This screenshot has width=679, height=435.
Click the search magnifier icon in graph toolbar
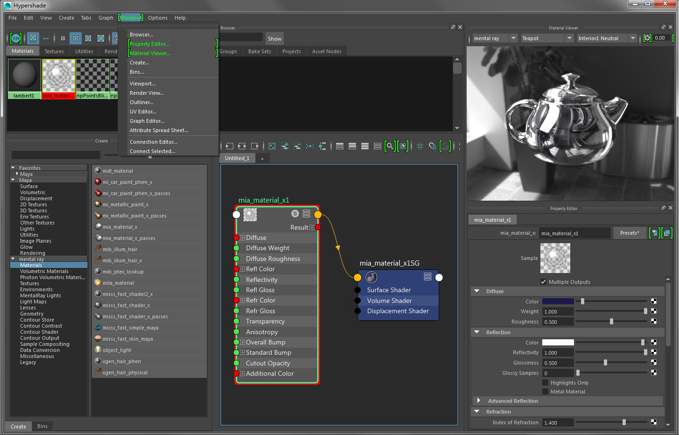pyautogui.click(x=390, y=146)
